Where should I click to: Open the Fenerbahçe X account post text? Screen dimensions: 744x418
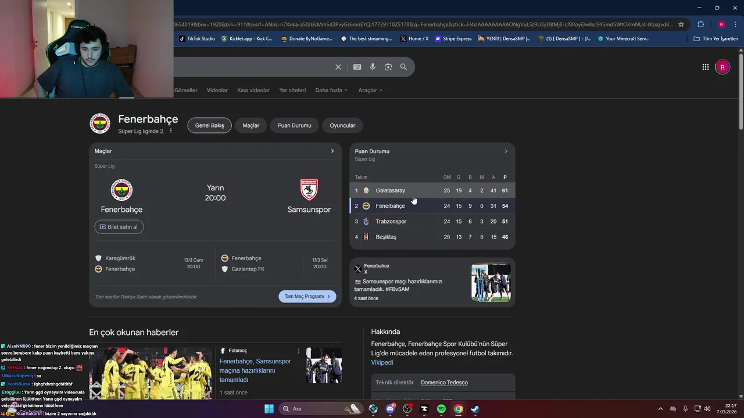[x=398, y=285]
